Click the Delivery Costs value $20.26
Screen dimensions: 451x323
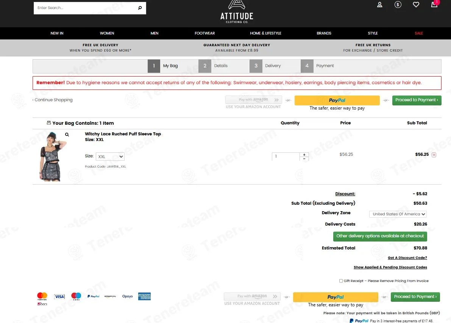420,224
